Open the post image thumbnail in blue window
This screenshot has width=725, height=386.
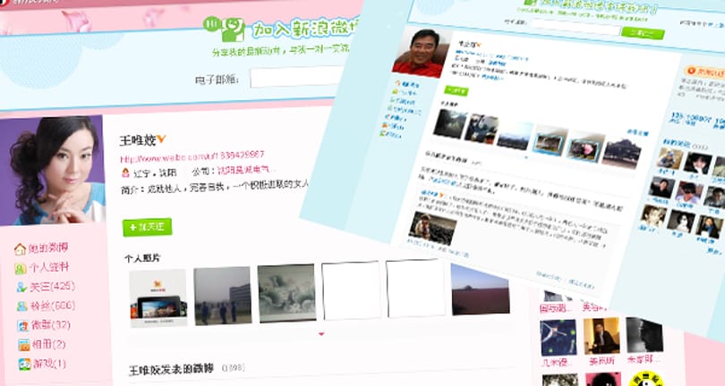[432, 229]
